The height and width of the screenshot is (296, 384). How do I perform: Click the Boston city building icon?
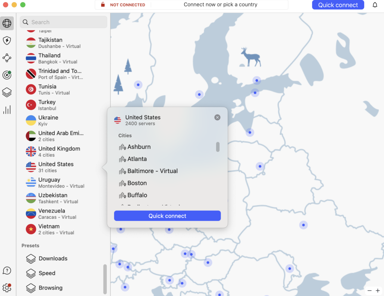[122, 183]
